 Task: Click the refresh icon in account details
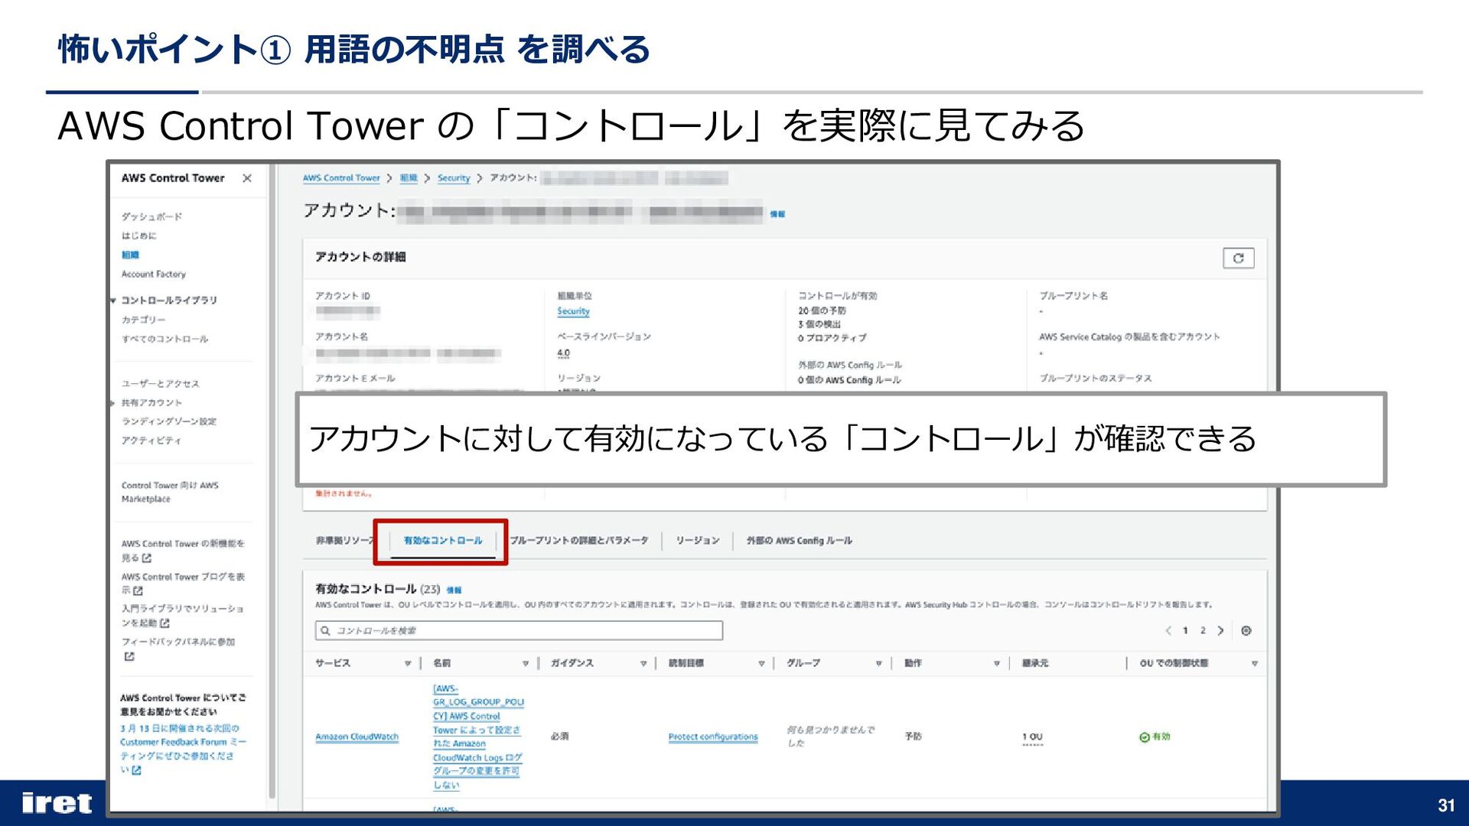pos(1238,259)
